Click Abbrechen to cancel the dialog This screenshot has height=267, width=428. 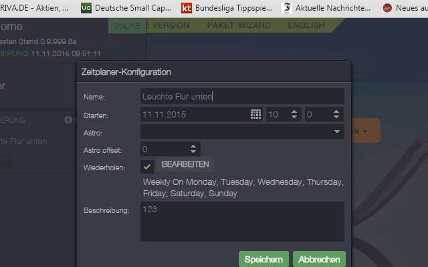pyautogui.click(x=319, y=259)
